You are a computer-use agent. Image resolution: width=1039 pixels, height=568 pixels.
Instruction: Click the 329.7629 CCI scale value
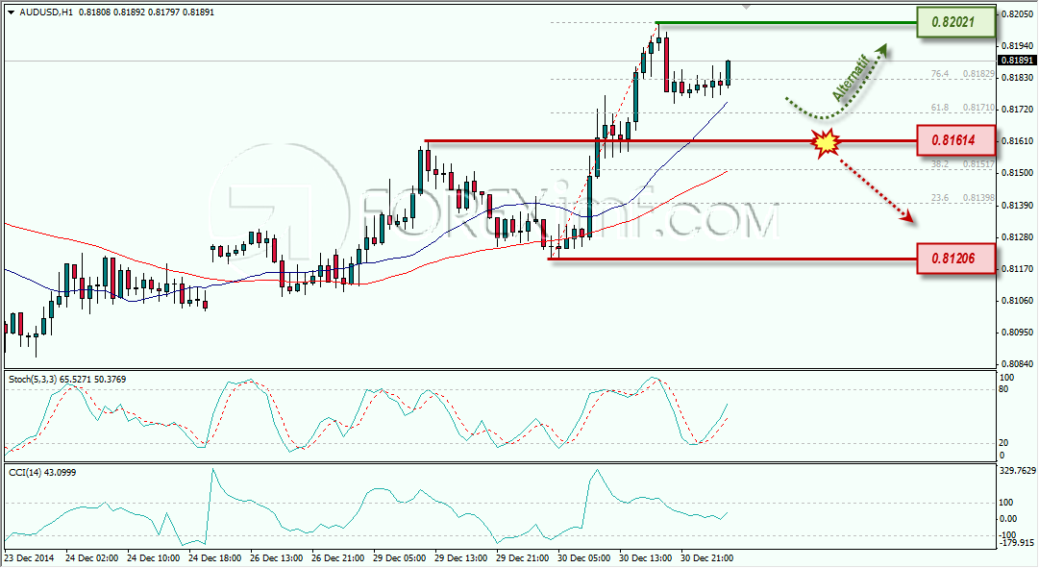(1017, 471)
